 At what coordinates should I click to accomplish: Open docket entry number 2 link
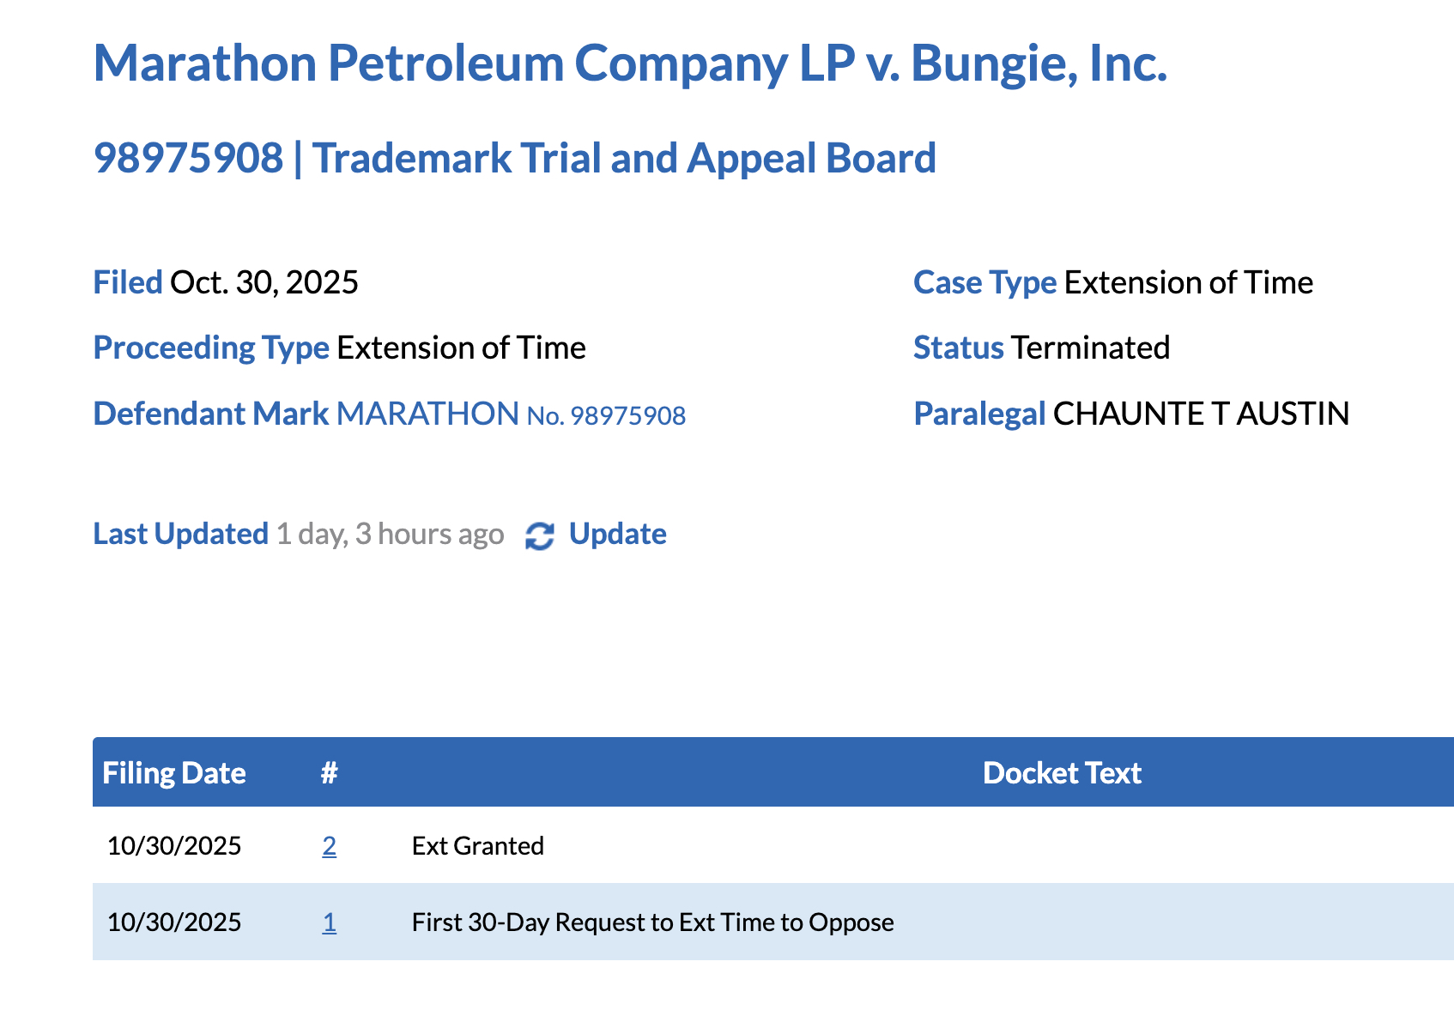pyautogui.click(x=329, y=846)
